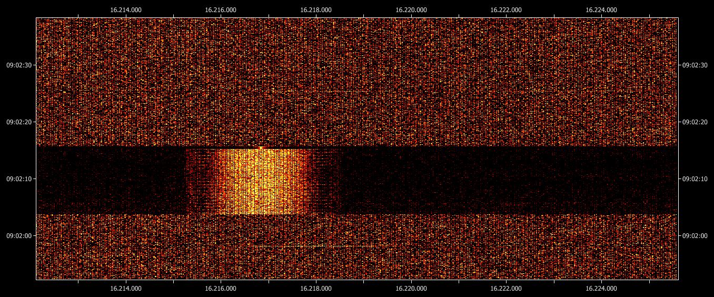Click 16.218.000 on the bottom frequency axis
Screen dimensions: 714x297
click(316, 288)
